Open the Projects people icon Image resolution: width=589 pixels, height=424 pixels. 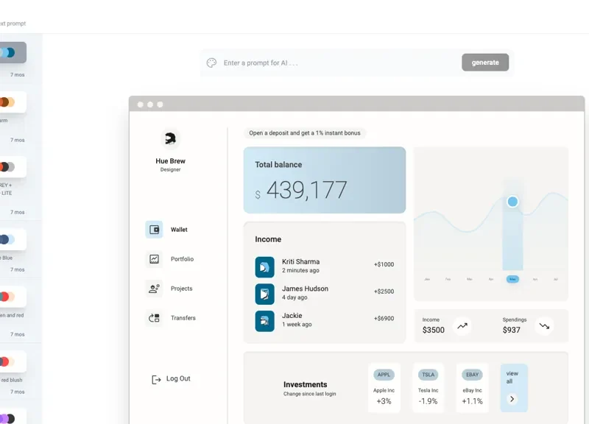[x=154, y=289]
